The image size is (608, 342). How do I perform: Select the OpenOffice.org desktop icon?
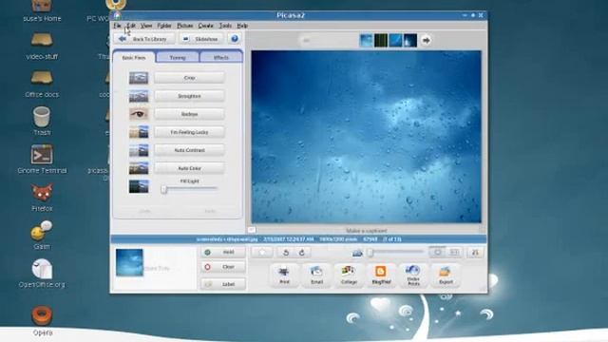[42, 274]
